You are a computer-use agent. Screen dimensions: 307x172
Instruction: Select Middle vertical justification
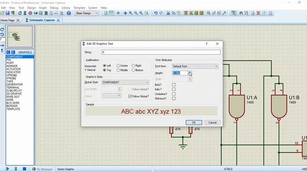click(118, 70)
